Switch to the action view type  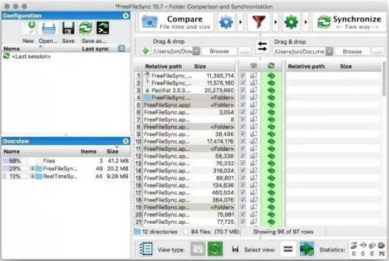click(x=215, y=249)
